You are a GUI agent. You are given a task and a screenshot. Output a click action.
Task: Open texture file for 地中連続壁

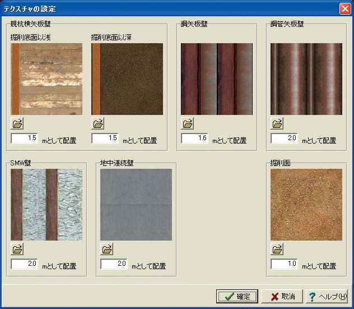(x=107, y=249)
